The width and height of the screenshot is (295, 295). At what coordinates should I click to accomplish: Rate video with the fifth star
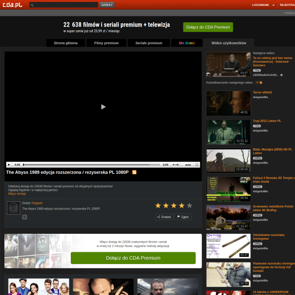(x=190, y=205)
